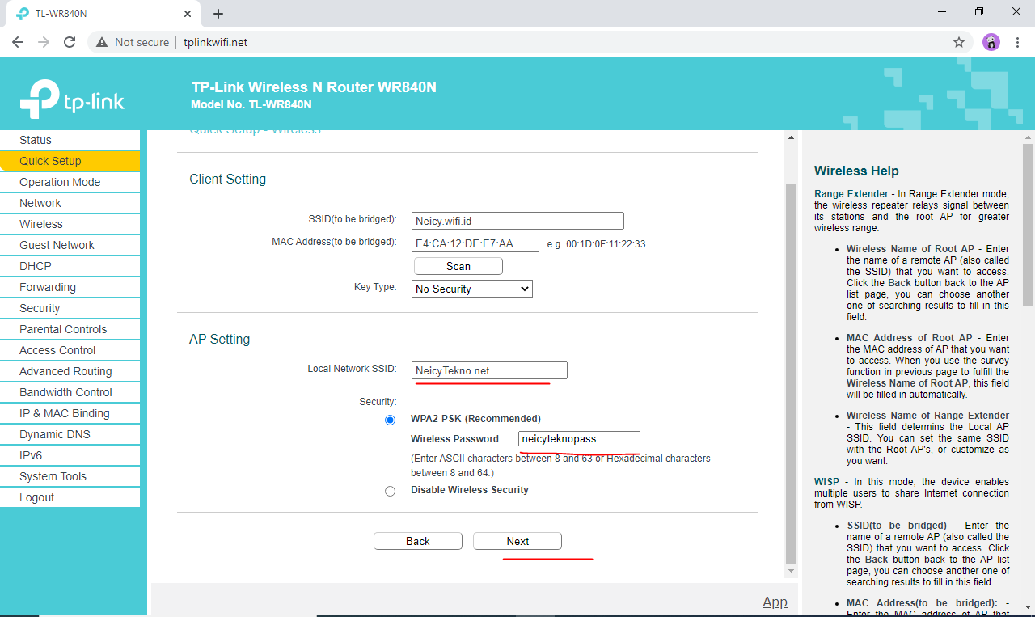
Task: Open the Chrome three-dot menu
Action: (1017, 42)
